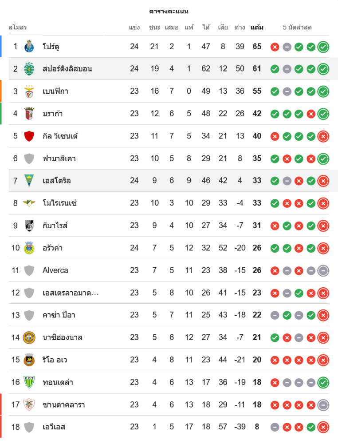
Task: Click the Tondela club crest
Action: (x=29, y=382)
